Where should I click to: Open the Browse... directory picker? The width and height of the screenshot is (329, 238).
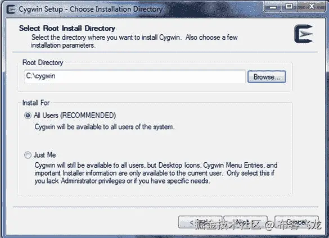coord(267,77)
